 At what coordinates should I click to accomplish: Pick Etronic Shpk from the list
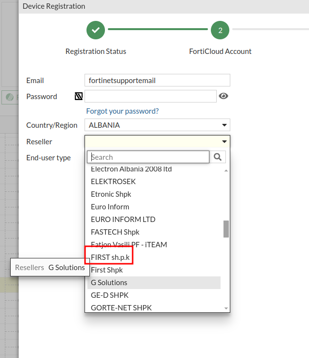click(x=111, y=194)
